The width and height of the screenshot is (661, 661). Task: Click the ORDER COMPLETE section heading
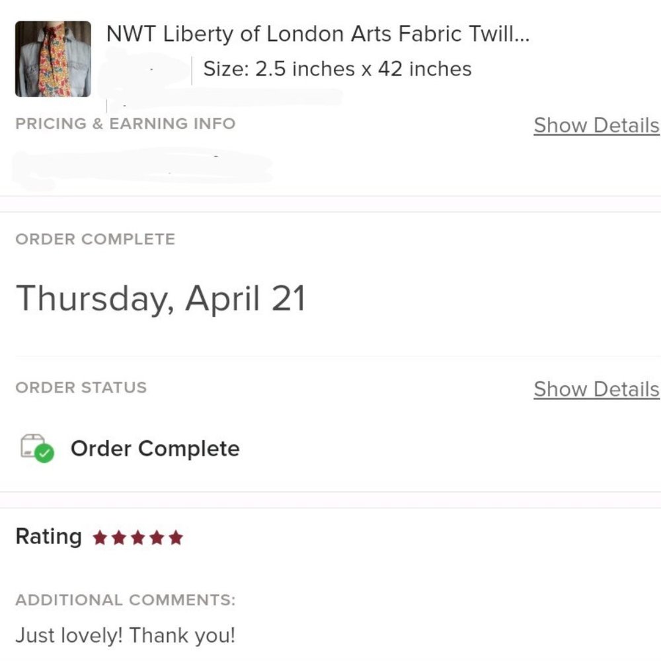click(95, 239)
